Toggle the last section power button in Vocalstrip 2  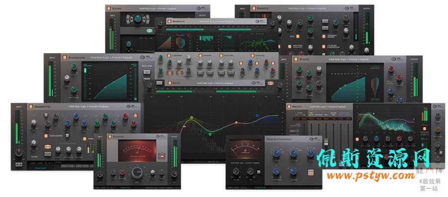coord(253,56)
